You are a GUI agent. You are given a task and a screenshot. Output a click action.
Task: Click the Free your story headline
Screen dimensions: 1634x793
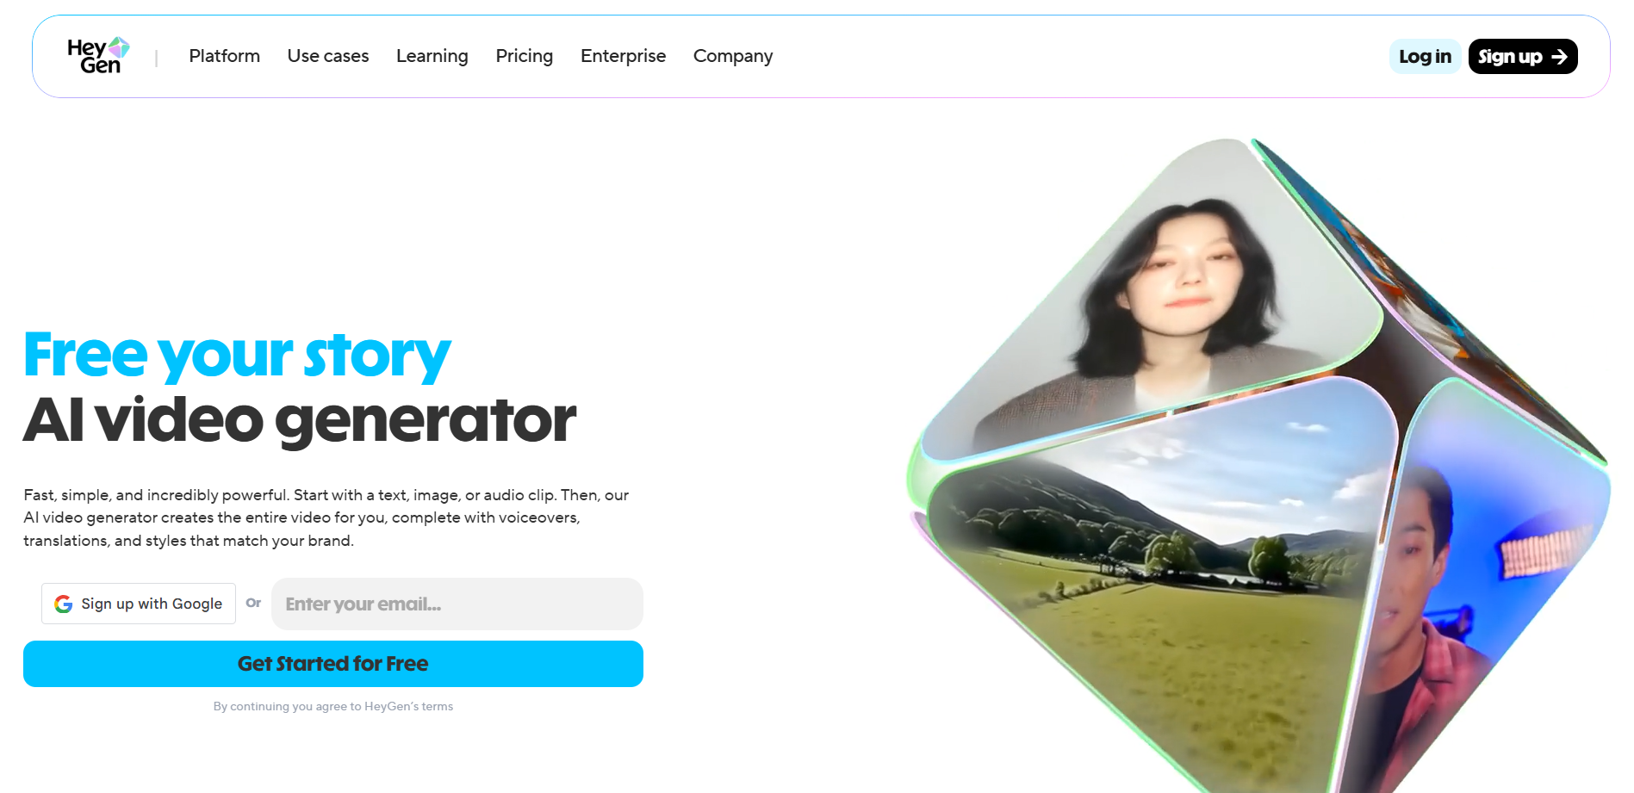pyautogui.click(x=237, y=355)
